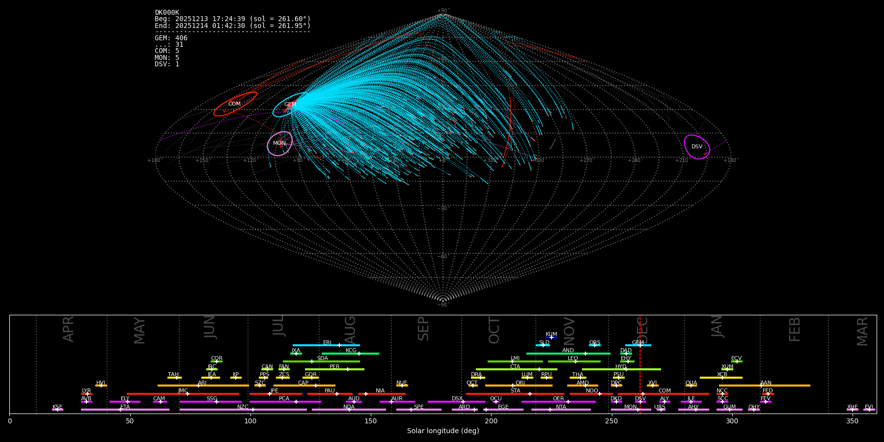Click the AAN shower bar in the timeline
This screenshot has width=884, height=442.
pyautogui.click(x=765, y=386)
